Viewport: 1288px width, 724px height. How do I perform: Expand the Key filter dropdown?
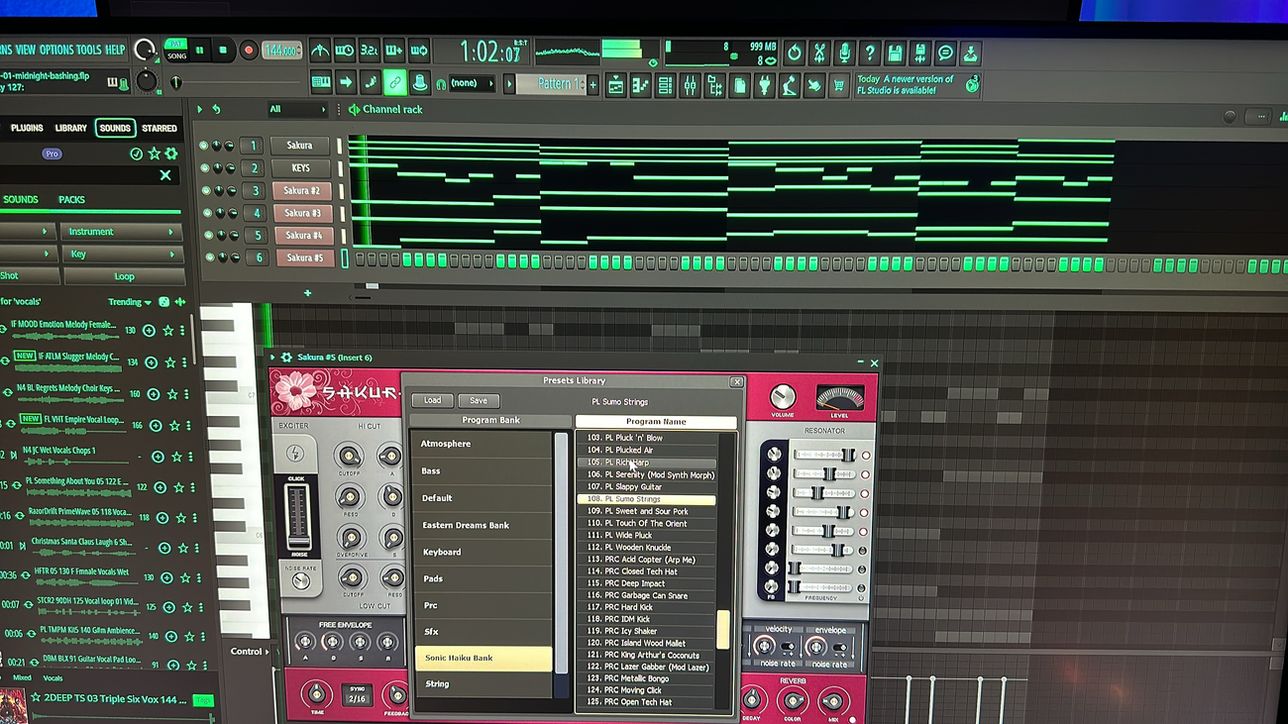[122, 255]
